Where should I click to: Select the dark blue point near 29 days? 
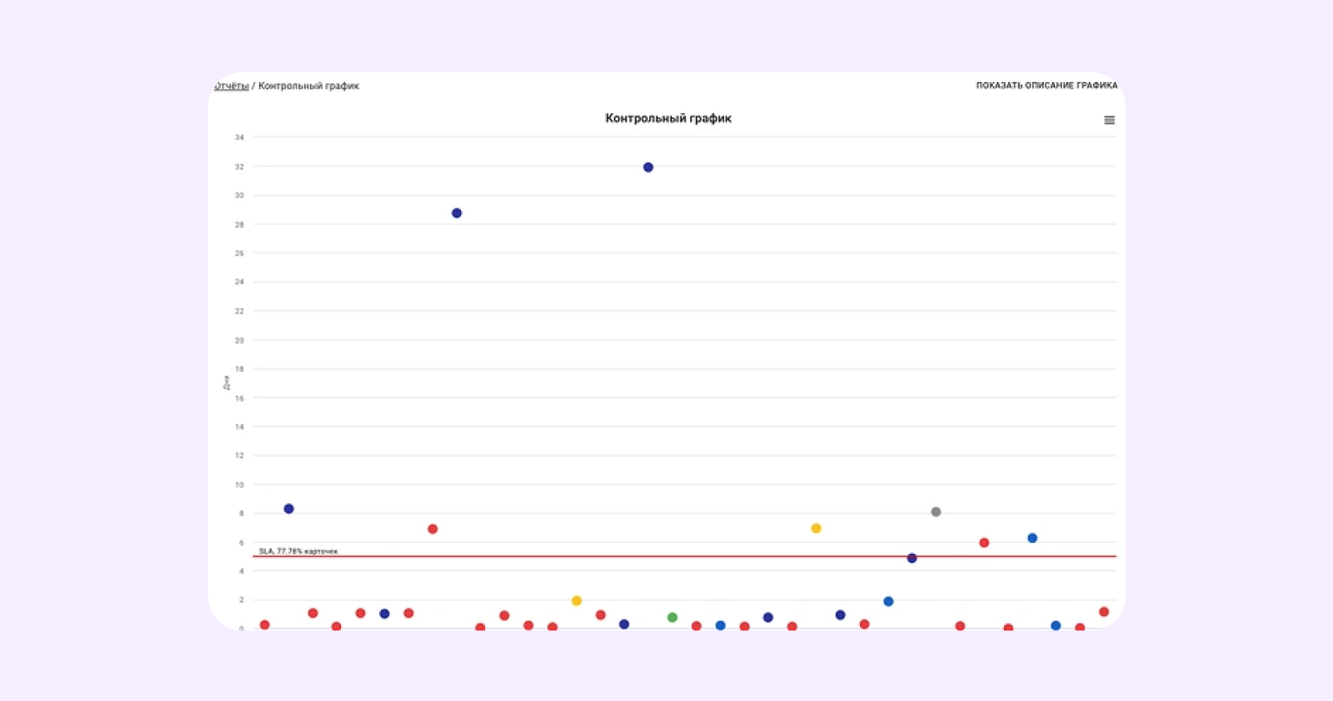(457, 213)
